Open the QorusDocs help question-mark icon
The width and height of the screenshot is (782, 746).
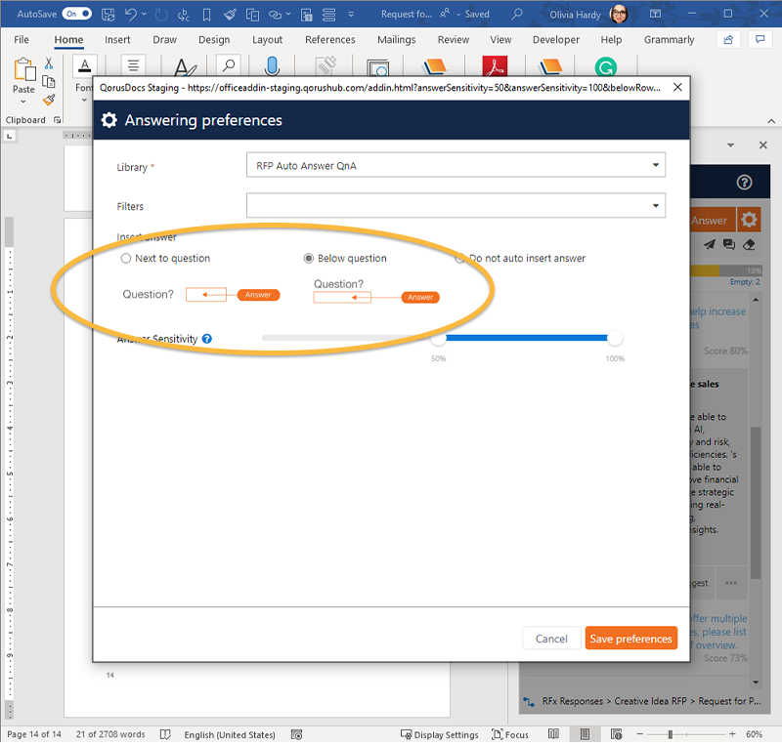tap(744, 183)
